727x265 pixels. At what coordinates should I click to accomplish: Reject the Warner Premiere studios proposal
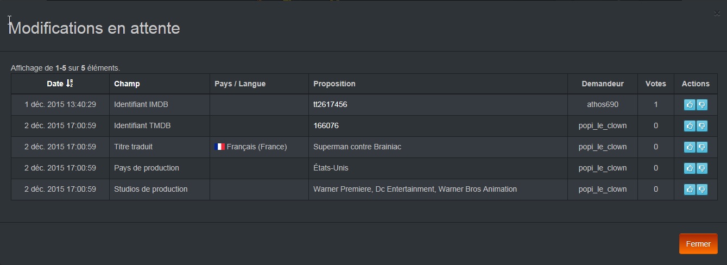(x=702, y=190)
